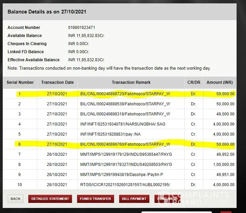Click the NARSUNGBHAI SAG transaction remark
Image resolution: width=246 pixels, height=213 pixels.
coord(123,124)
